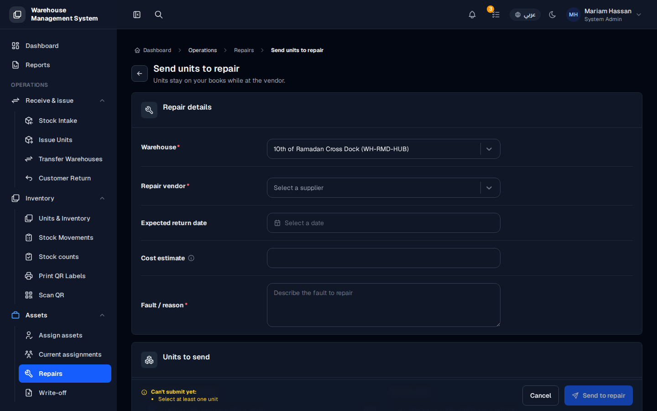This screenshot has height=411, width=657.
Task: Toggle dark mode moon icon
Action: [553, 15]
